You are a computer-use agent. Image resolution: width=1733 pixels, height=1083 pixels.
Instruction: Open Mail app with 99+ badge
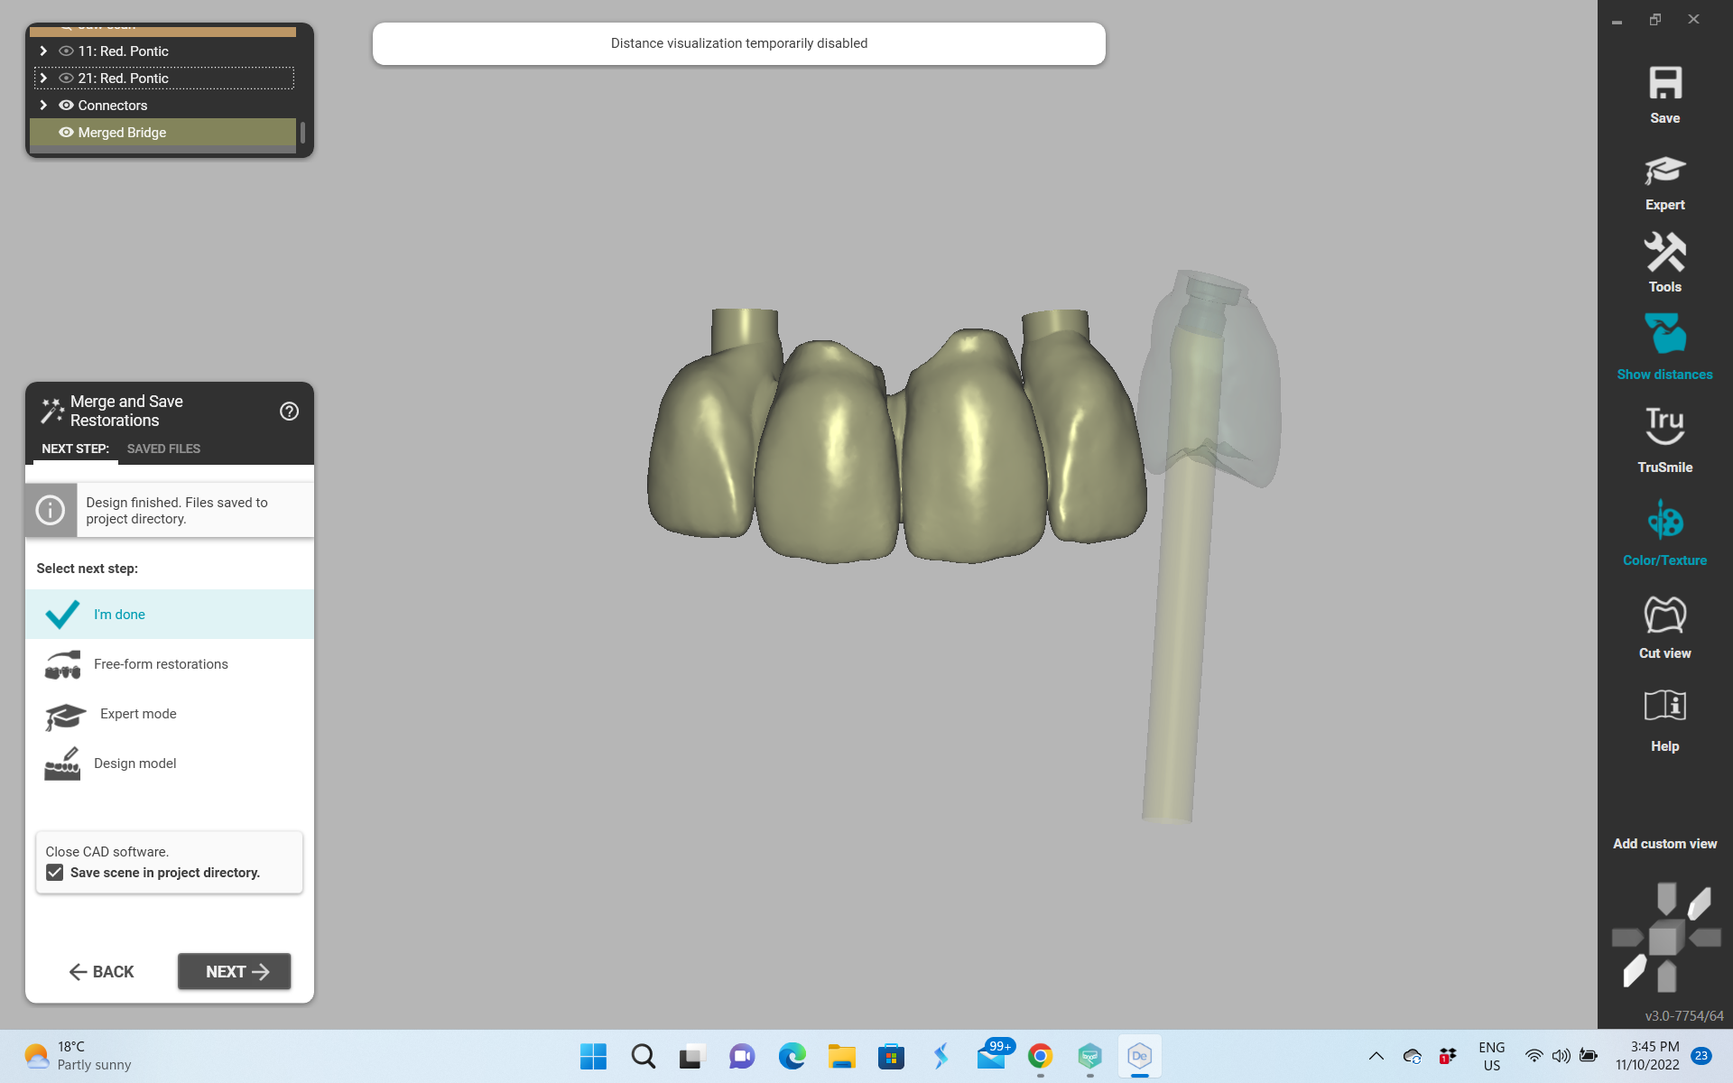(x=991, y=1056)
